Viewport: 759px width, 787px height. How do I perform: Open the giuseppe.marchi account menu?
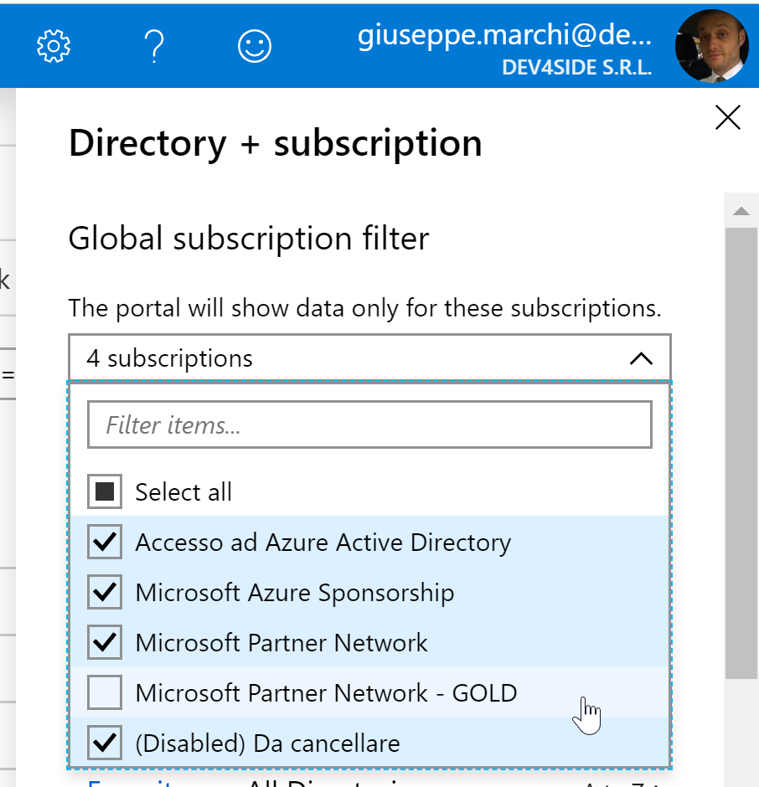point(504,35)
